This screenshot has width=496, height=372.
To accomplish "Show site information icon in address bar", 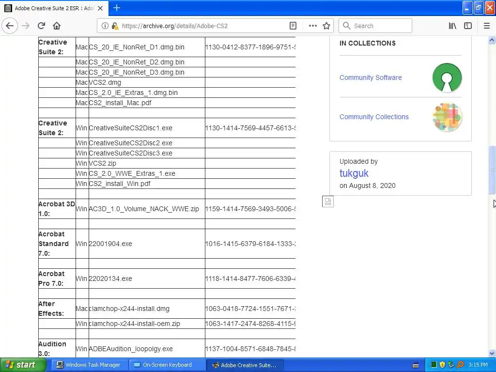I will (x=105, y=26).
